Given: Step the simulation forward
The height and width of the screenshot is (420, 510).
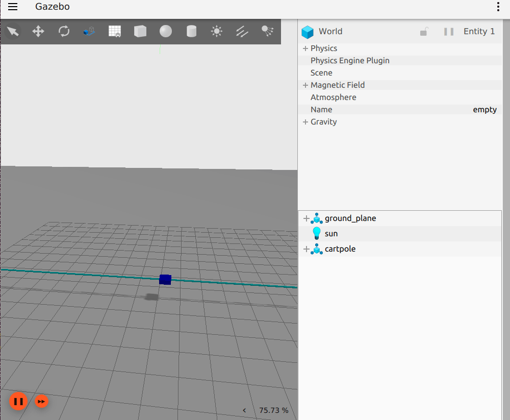Looking at the screenshot, I should coord(41,401).
